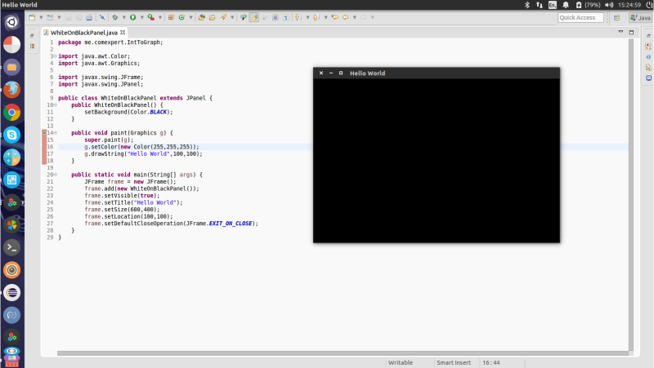Click the override marker at line 14
This screenshot has height=368, width=654.
[44, 132]
